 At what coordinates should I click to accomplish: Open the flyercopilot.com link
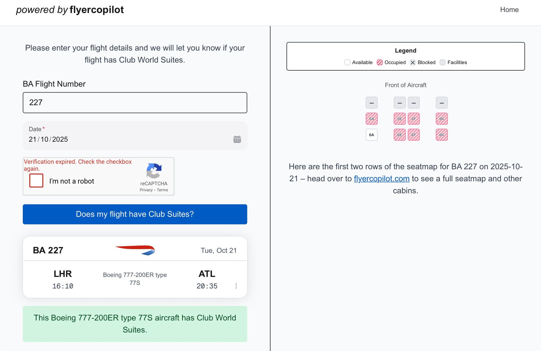click(x=382, y=178)
